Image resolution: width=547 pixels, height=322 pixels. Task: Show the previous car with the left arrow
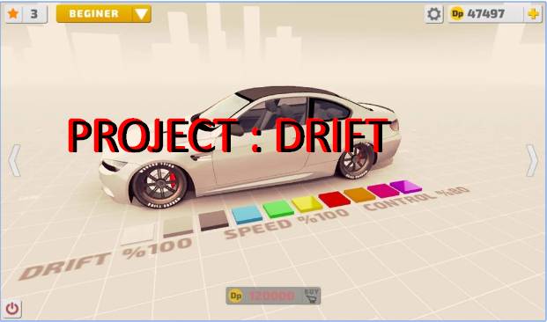click(14, 161)
